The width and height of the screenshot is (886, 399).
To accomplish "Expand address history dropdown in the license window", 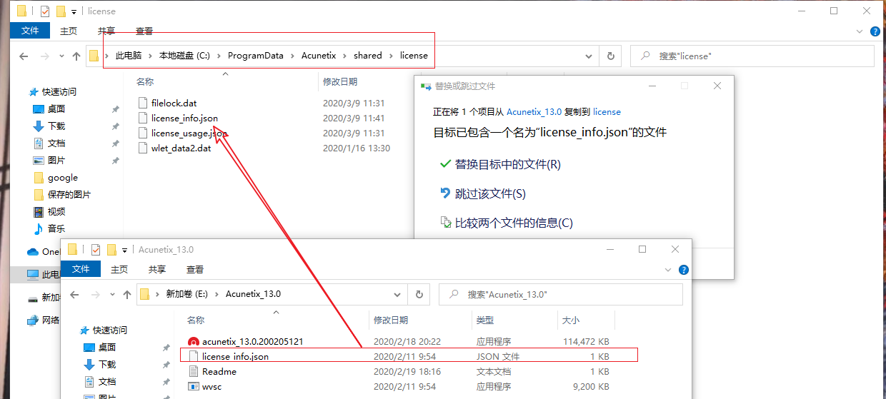I will pos(590,56).
